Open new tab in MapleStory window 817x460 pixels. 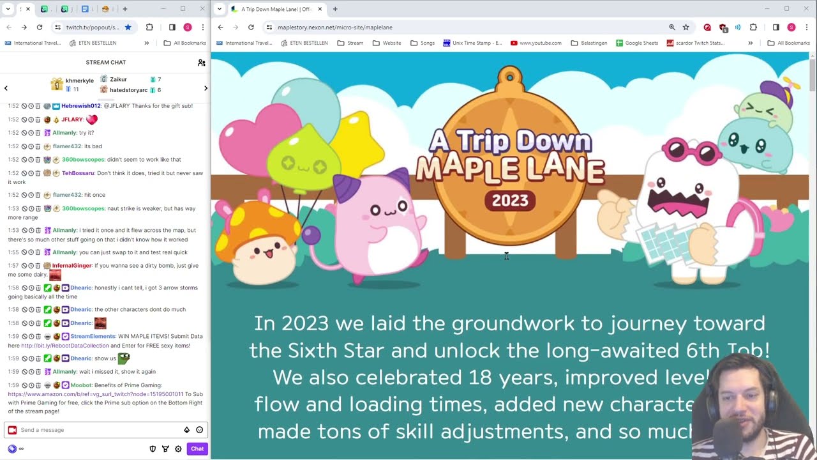coord(335,9)
